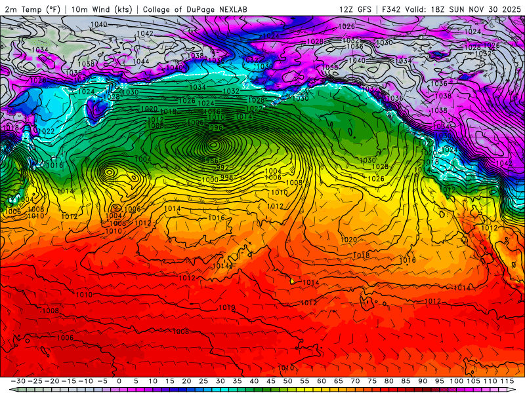Click the "2m Temp (°F)" header label
Image resolution: width=525 pixels, height=393 pixels.
[32, 9]
